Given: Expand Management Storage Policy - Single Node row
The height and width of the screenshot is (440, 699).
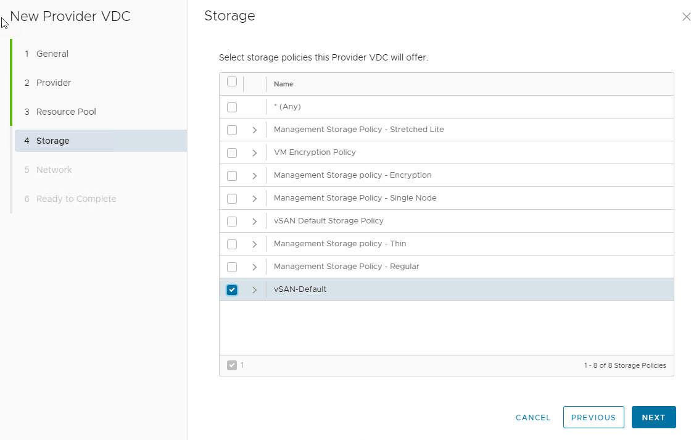Looking at the screenshot, I should [x=254, y=199].
